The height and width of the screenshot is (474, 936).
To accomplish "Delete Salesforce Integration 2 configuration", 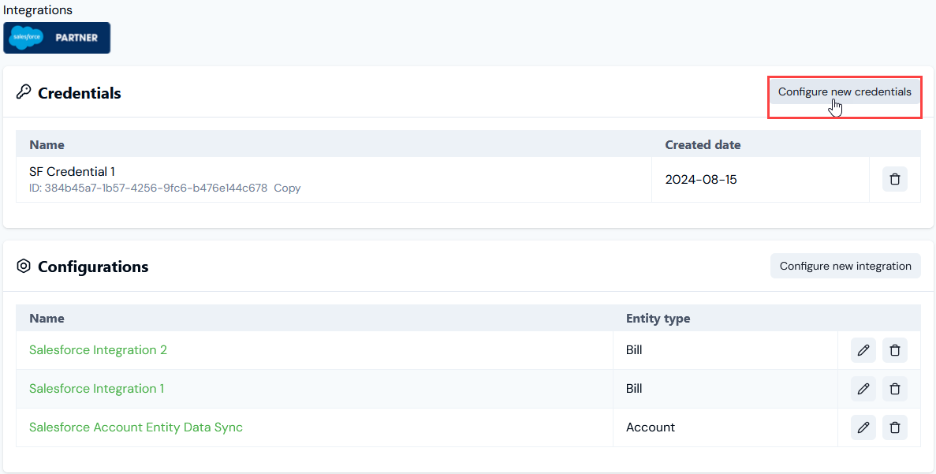I will [894, 350].
